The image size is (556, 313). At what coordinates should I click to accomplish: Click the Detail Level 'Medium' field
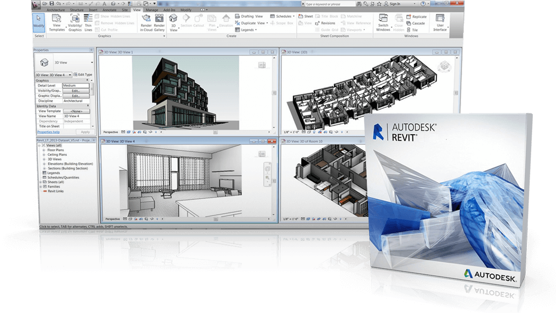click(76, 85)
